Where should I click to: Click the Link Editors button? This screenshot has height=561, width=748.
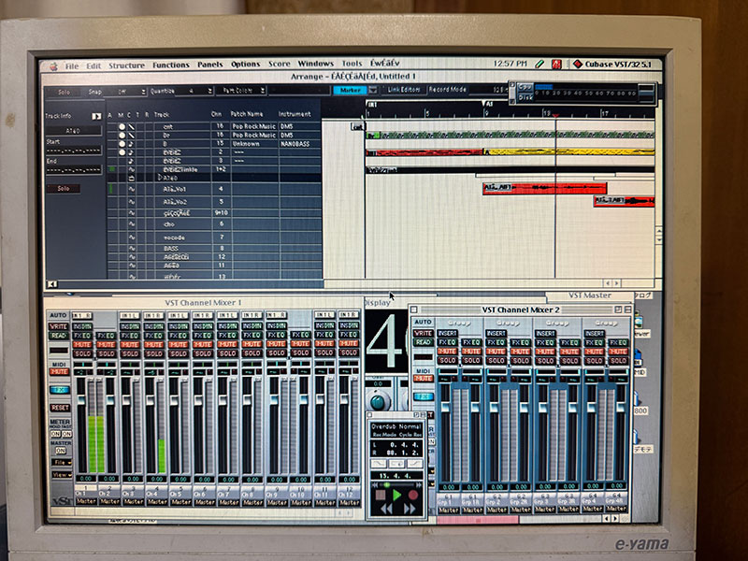404,89
